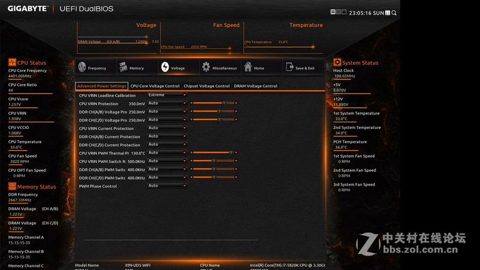This screenshot has height=270, width=480.
Task: Open CPU VRIN Current Protection dropdown
Action: [167, 128]
